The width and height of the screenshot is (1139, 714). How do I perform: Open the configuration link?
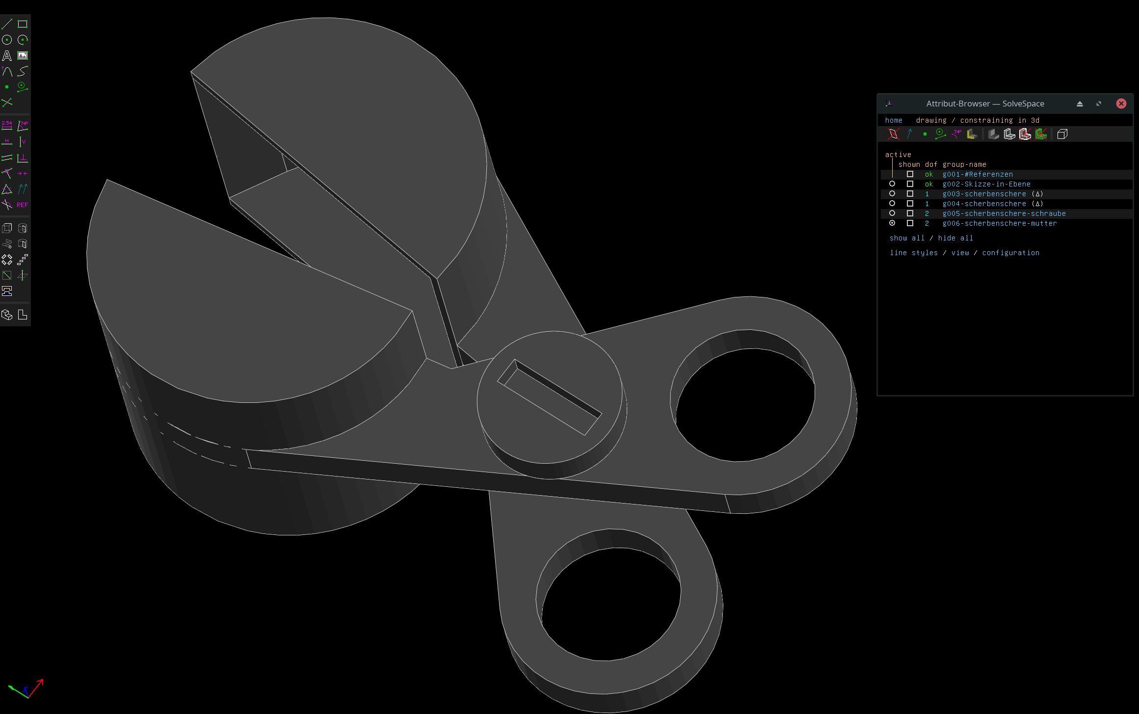point(1011,253)
